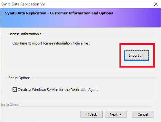Click the 'Click here to import license information' text
Image resolution: width=161 pixels, height=122 pixels.
pos(51,43)
